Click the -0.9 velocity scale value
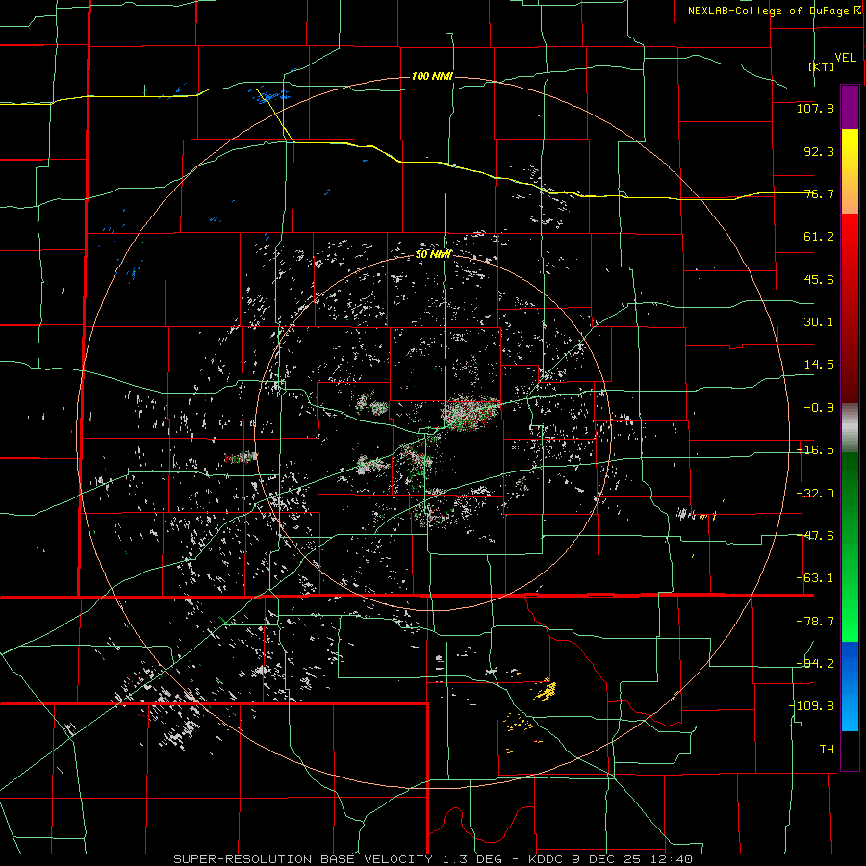The image size is (866, 866). 819,408
